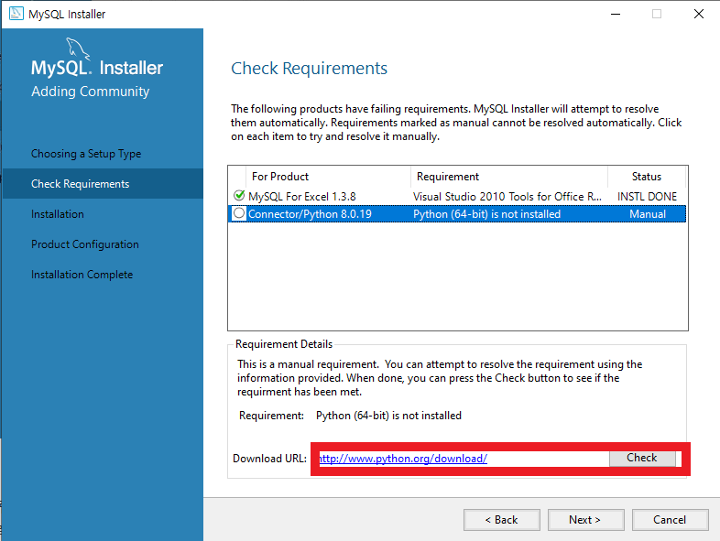Image resolution: width=720 pixels, height=541 pixels.
Task: Click green check icon for MySQL For Excel
Action: [239, 196]
